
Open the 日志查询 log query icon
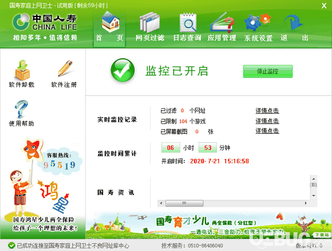click(187, 23)
